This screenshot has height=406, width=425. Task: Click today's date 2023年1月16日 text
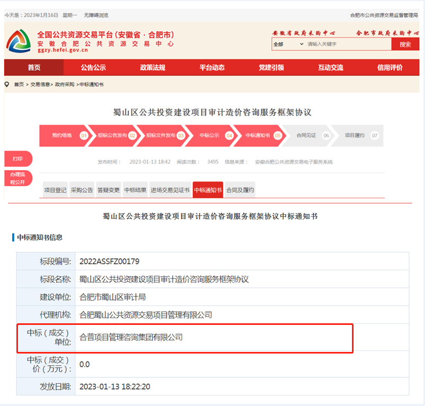(41, 15)
